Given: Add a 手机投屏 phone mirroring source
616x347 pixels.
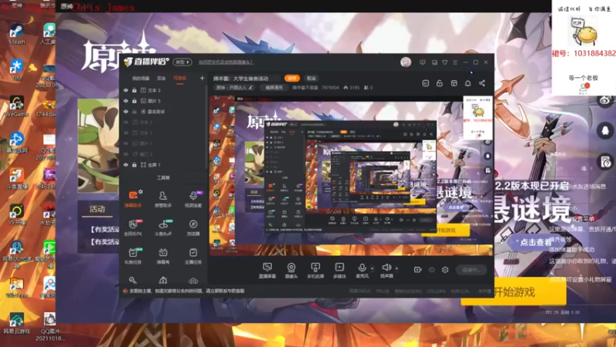Looking at the screenshot, I should (x=315, y=271).
